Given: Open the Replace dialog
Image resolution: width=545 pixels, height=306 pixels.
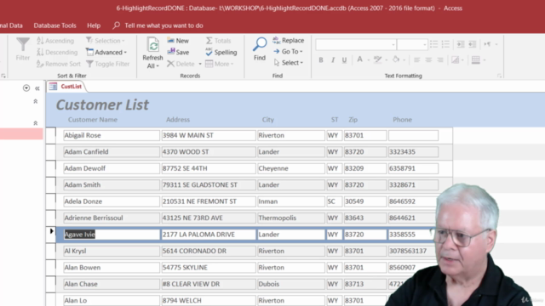Looking at the screenshot, I should [x=289, y=40].
